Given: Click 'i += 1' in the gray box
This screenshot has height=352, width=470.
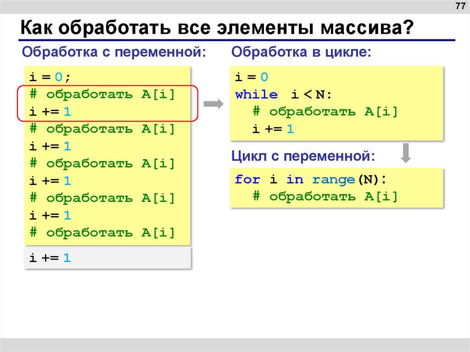Looking at the screenshot, I should [50, 258].
